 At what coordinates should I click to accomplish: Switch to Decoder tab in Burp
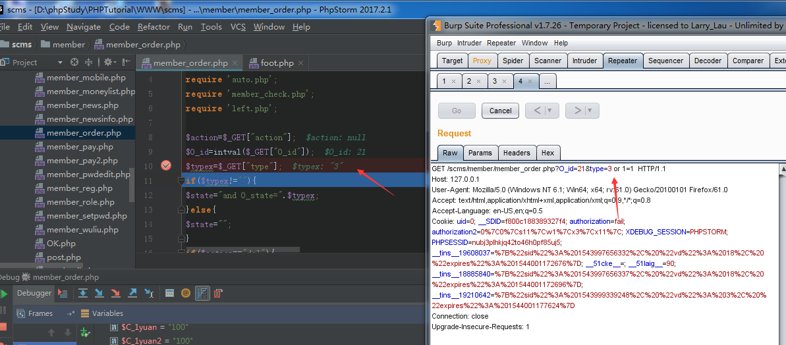(708, 61)
